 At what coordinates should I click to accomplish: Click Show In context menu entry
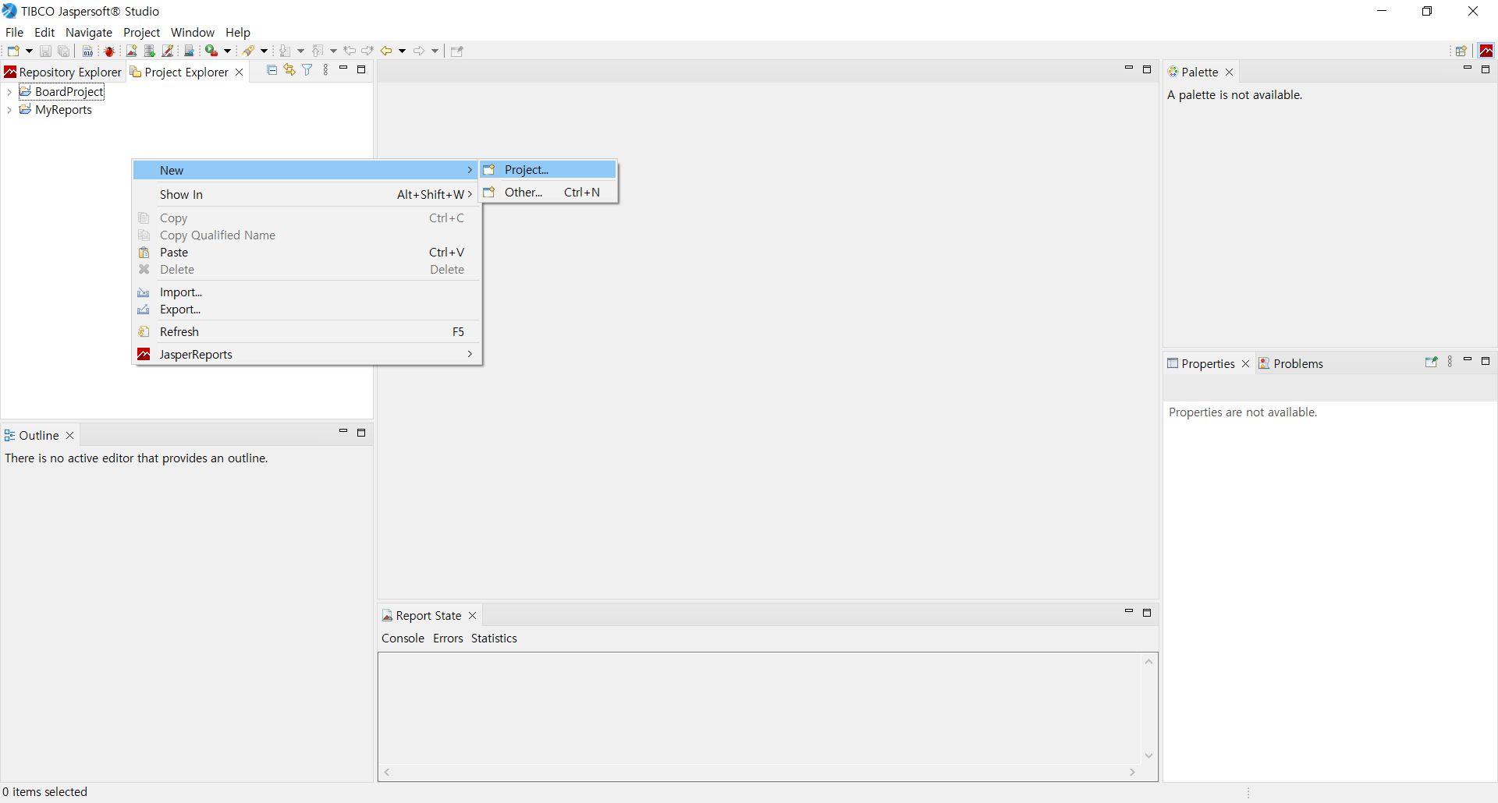pyautogui.click(x=307, y=195)
